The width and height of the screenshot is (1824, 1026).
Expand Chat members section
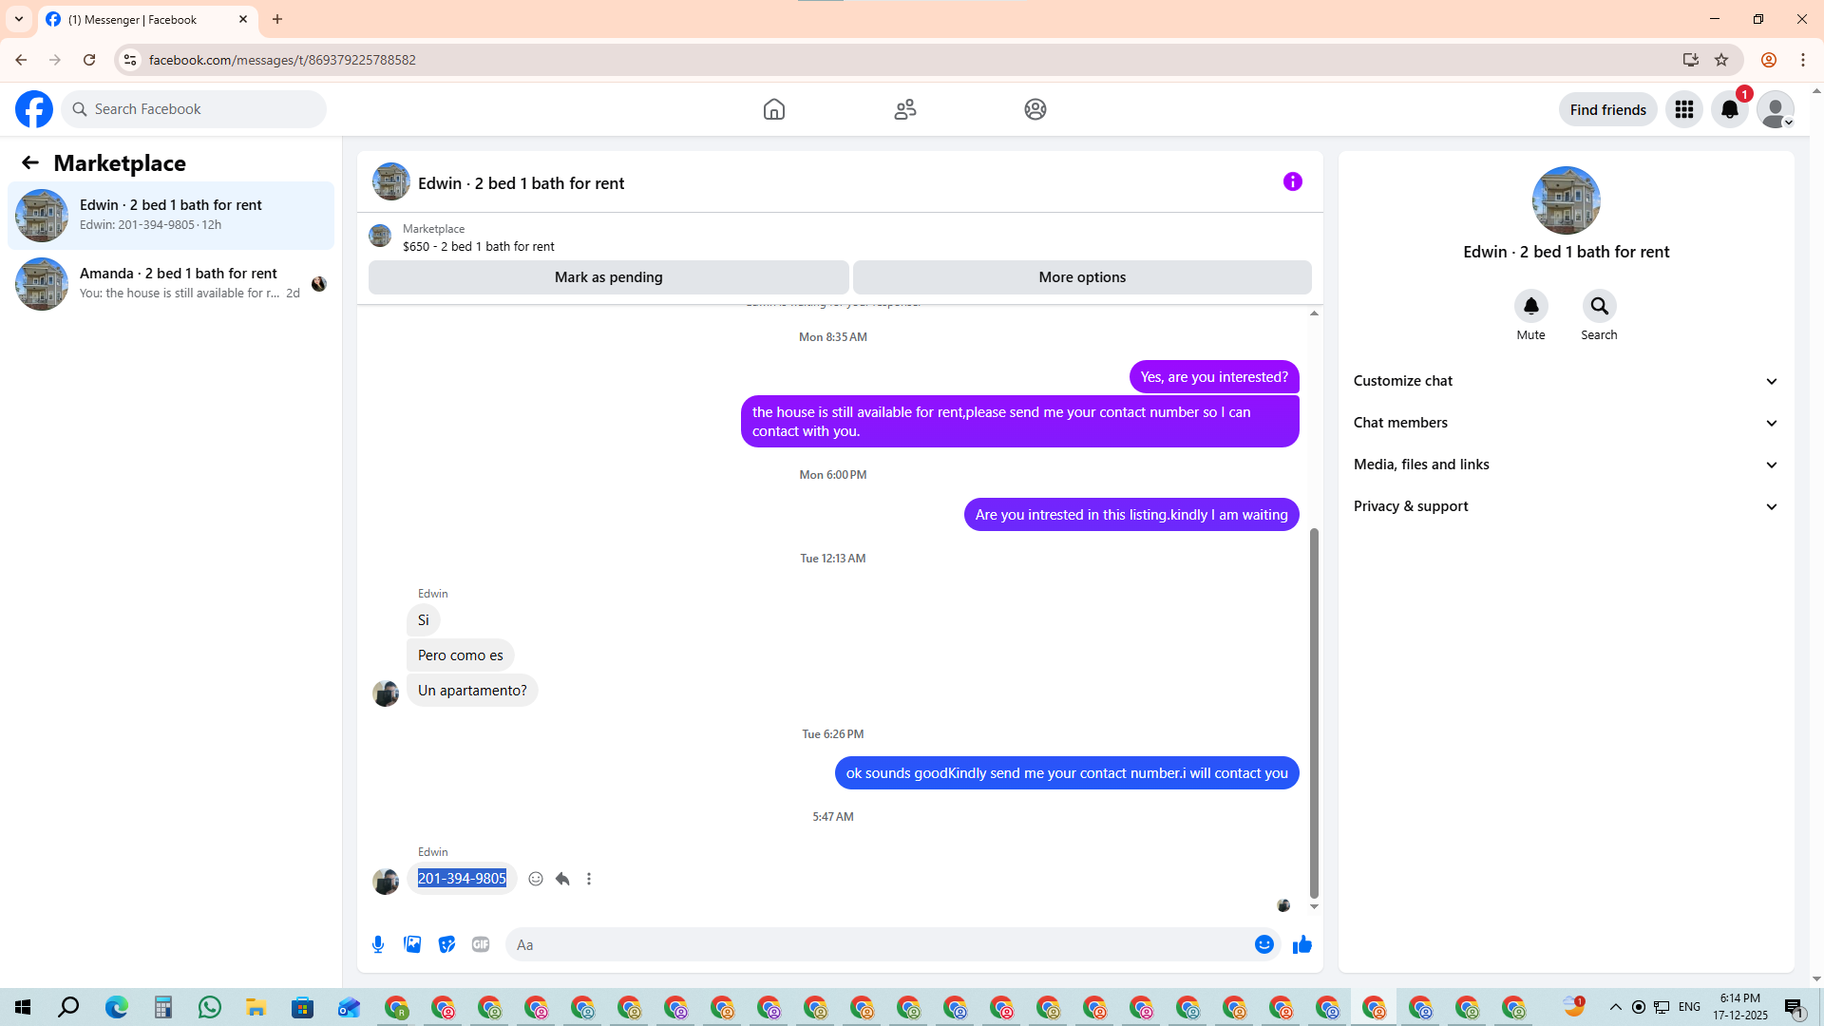tap(1566, 423)
